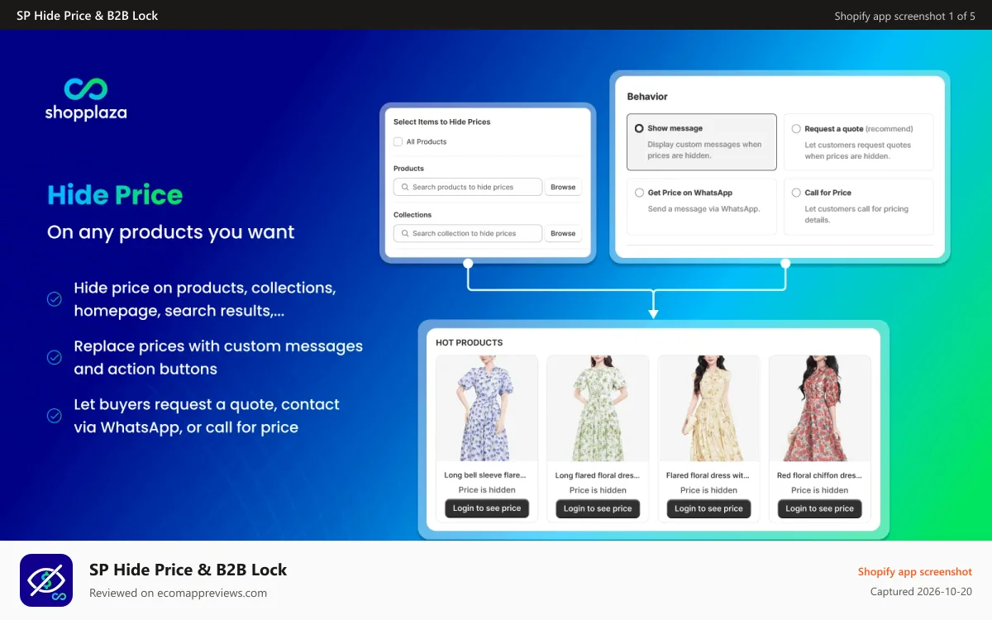Click checkmark icon beside Replace prices bullet
The image size is (992, 620).
click(55, 357)
